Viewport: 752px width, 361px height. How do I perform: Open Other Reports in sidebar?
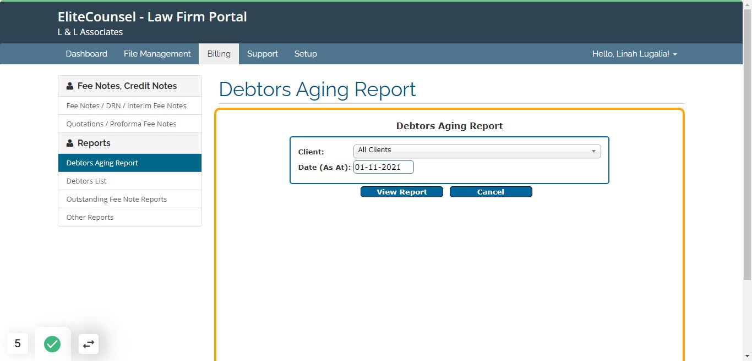pos(130,217)
